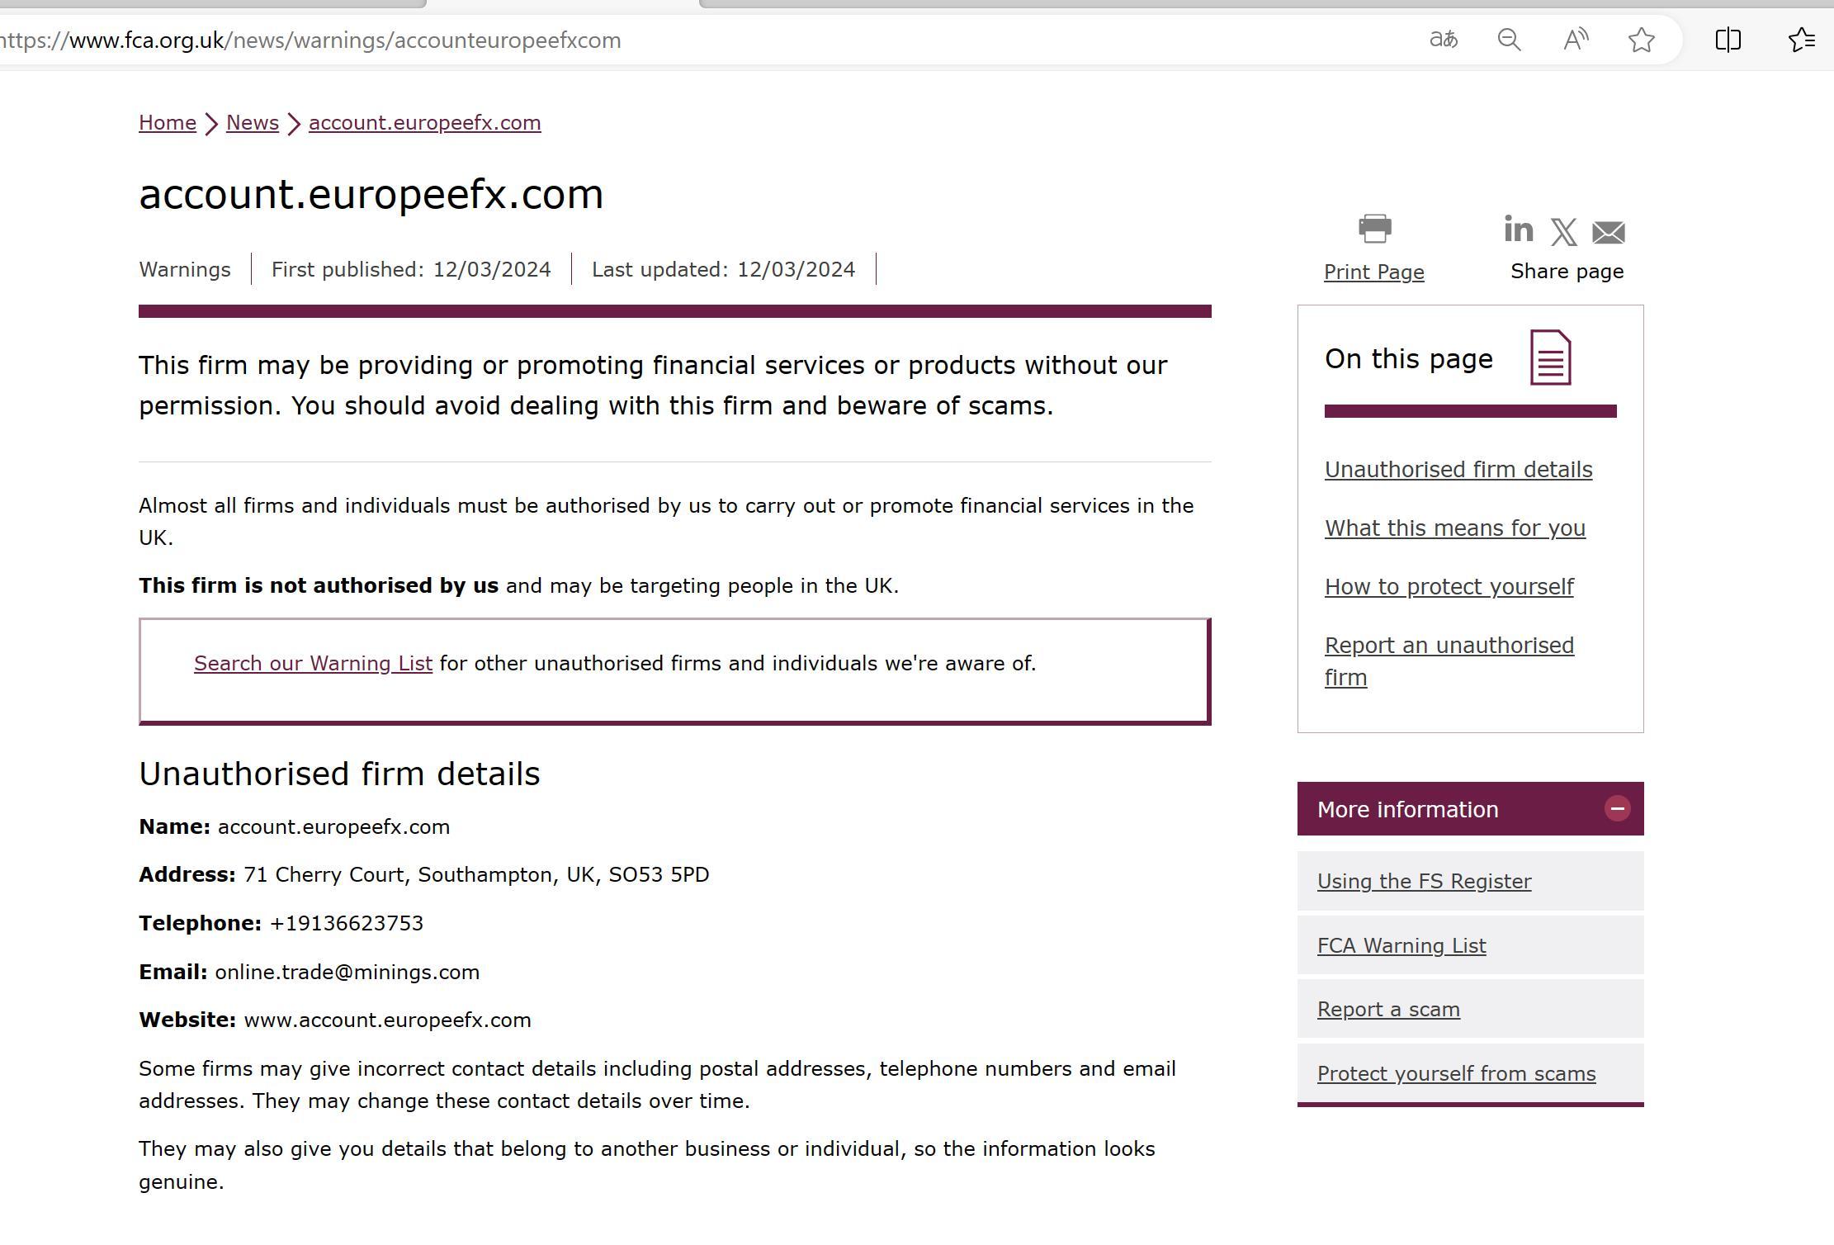Share page via email icon

tap(1608, 233)
